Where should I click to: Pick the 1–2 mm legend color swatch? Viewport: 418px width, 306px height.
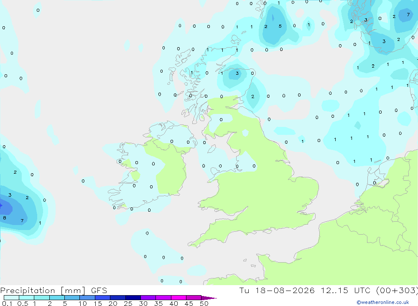41,298
